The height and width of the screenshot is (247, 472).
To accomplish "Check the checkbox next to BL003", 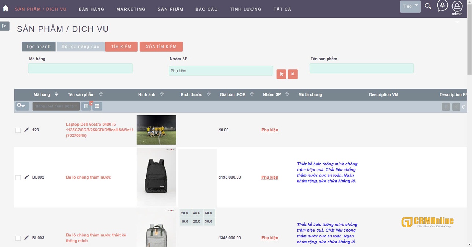I will tap(18, 238).
